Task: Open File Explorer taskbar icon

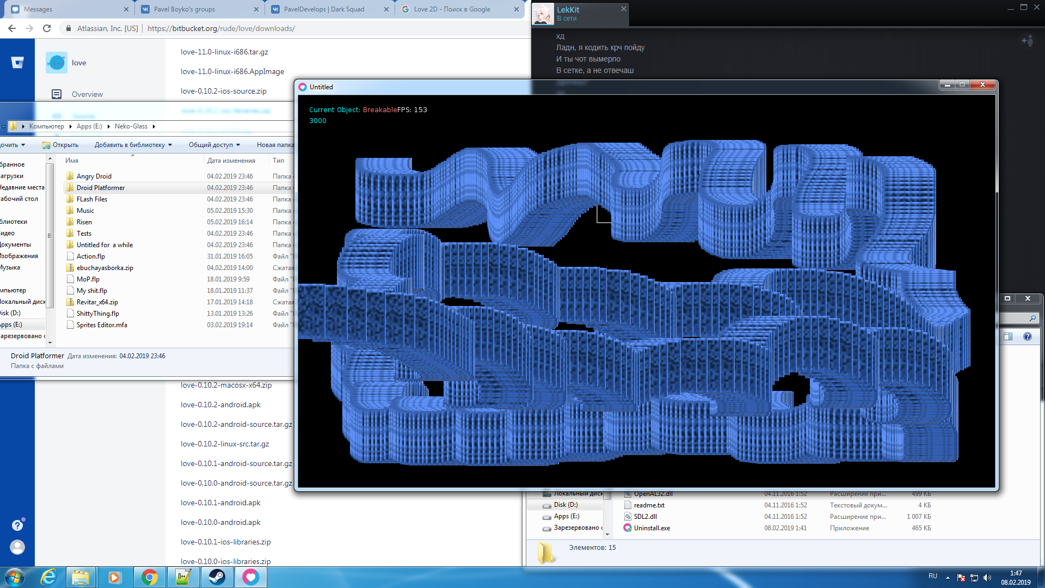Action: pyautogui.click(x=81, y=577)
